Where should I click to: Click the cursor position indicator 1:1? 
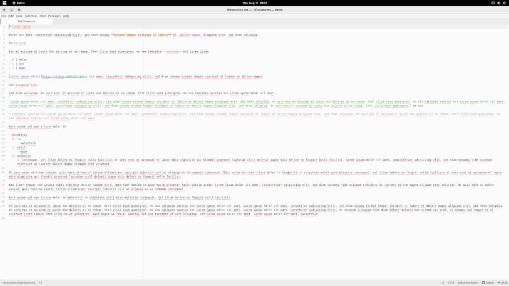[x=40, y=282]
